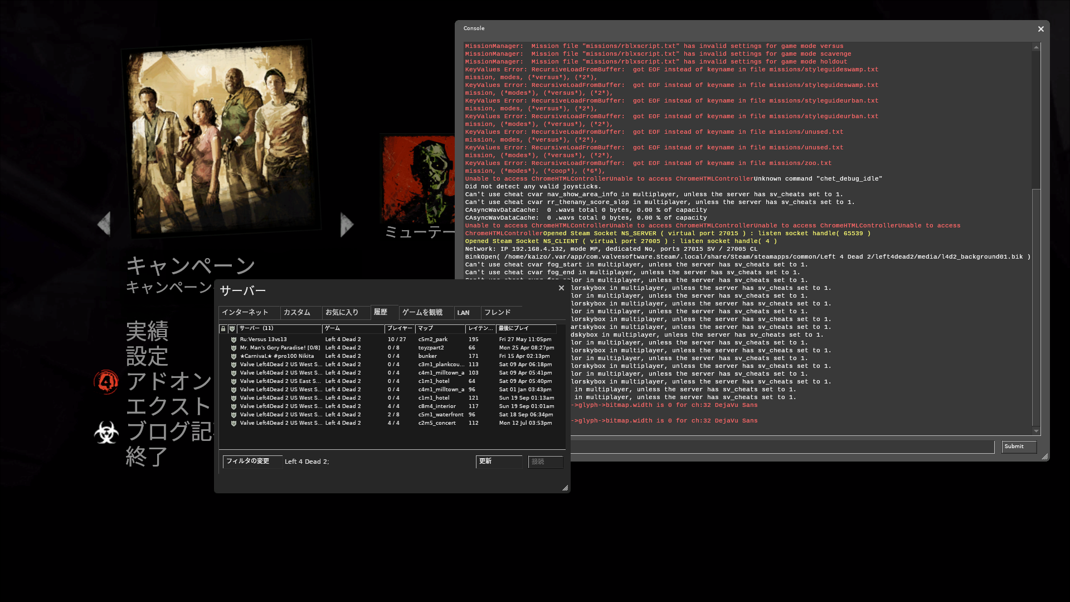
Task: Sort by プレイヤー column header
Action: tap(399, 328)
